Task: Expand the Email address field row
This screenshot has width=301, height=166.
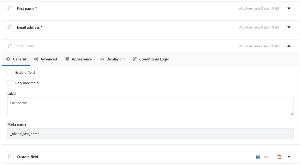Action: point(289,27)
